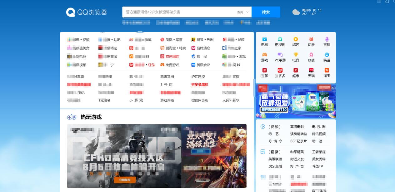Image resolution: width=395 pixels, height=192 pixels.
Task: Open 演员请就位 link
Action: coord(299,134)
